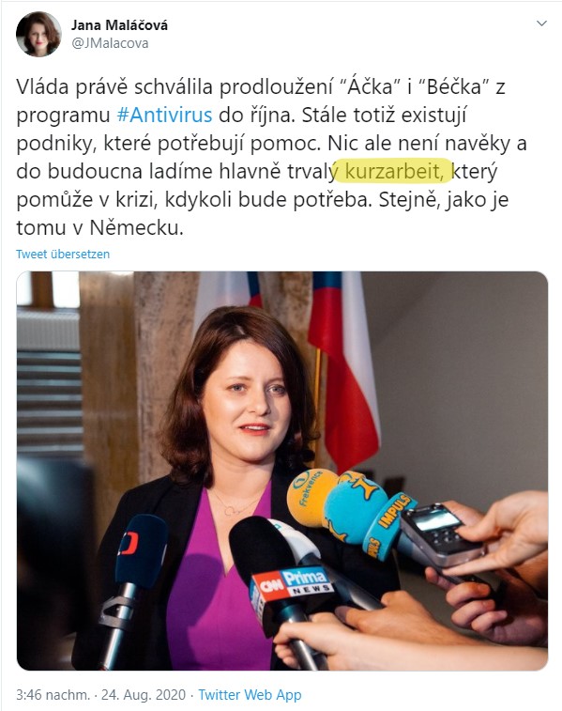Click the yellow Frekvence microphone in photo
Screen dimensions: 562x711
tap(311, 497)
